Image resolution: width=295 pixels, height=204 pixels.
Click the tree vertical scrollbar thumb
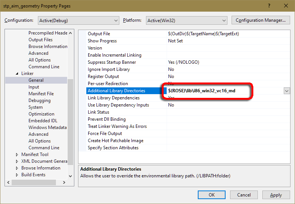pos(70,122)
